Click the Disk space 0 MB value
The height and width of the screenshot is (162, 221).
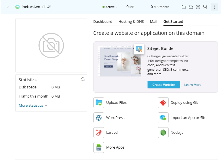[56, 87]
